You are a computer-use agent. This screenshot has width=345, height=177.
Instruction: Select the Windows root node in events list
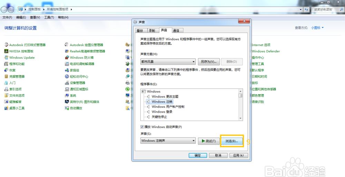point(154,91)
